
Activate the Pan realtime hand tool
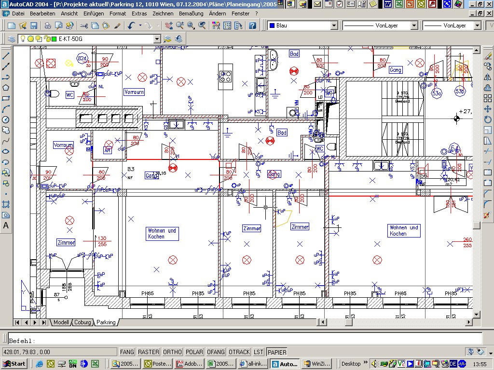[x=169, y=26]
